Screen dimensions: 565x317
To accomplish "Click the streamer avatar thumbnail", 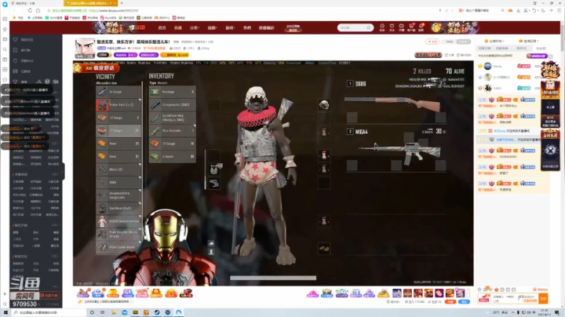I will (85, 48).
